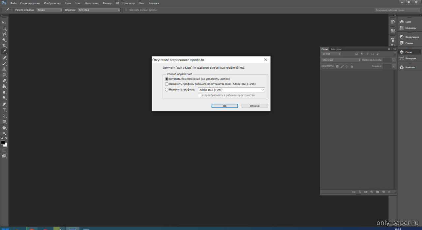Select the Pen tool

[4, 104]
